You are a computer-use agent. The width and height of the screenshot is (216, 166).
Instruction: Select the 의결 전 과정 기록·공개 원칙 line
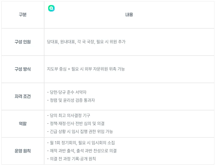coord(71,159)
